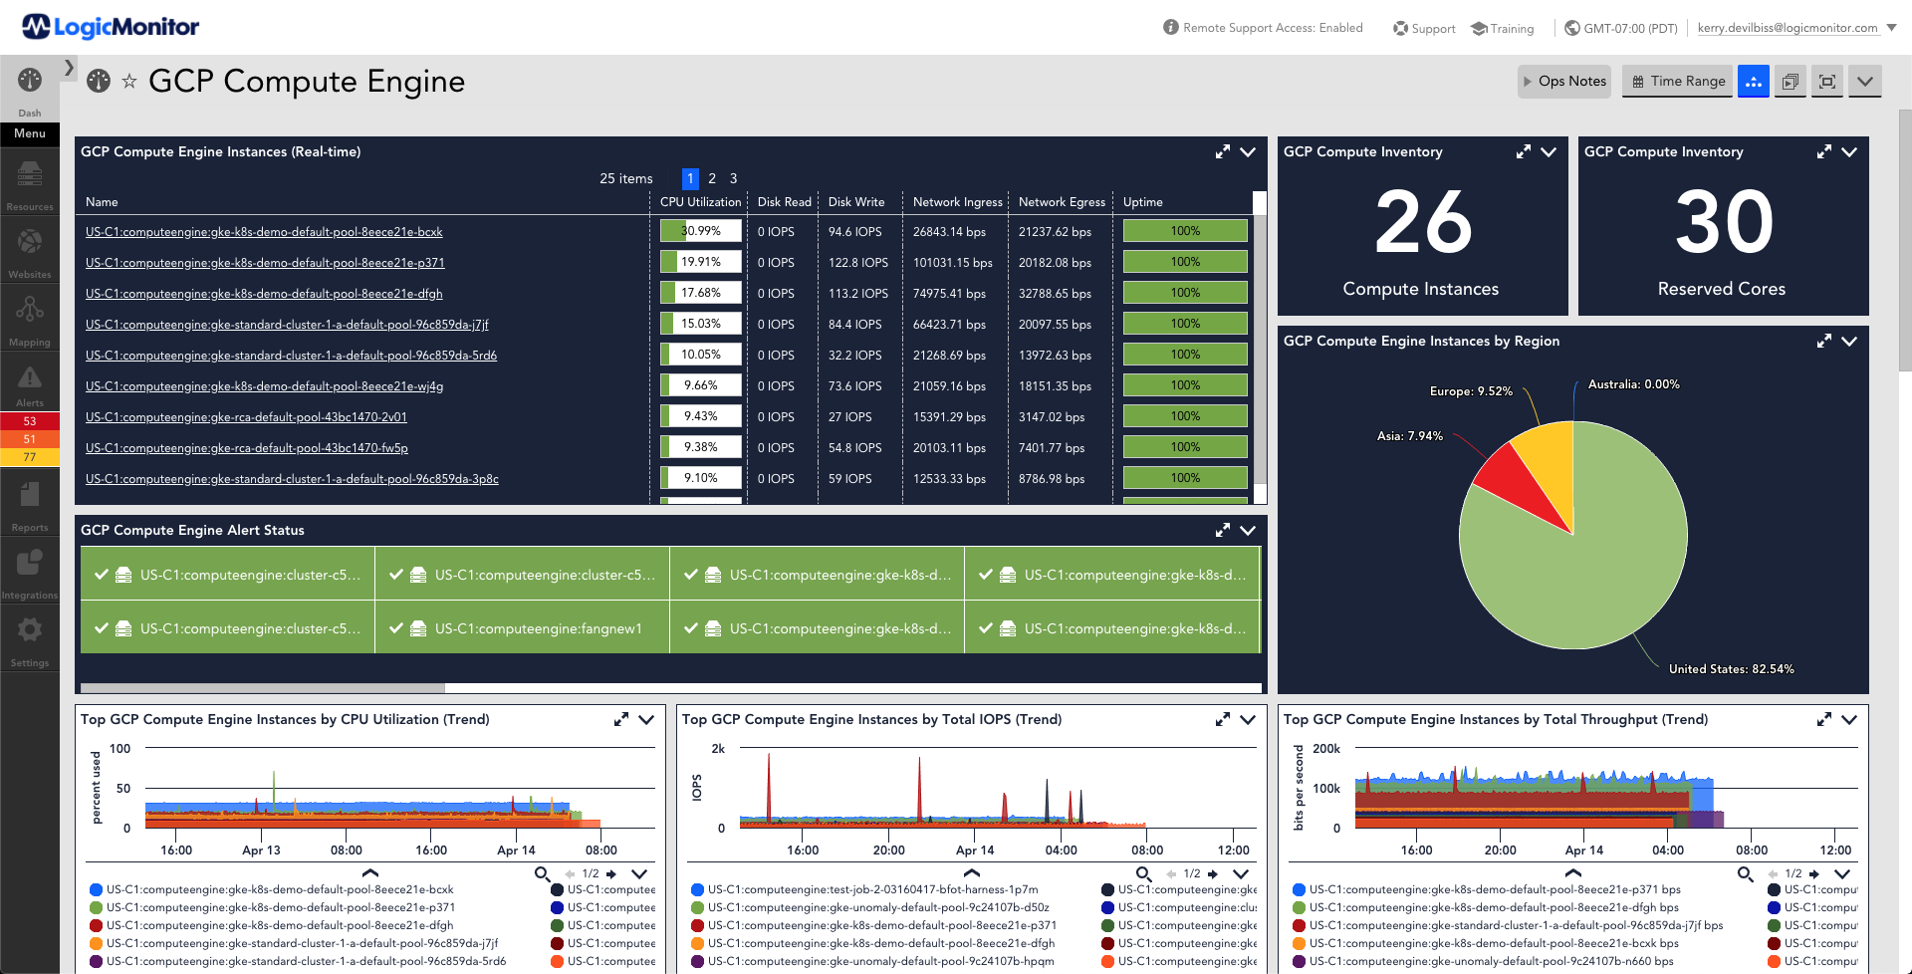Expand the sidebar with the chevron arrow
Viewport: 1912px width, 974px height.
[69, 68]
